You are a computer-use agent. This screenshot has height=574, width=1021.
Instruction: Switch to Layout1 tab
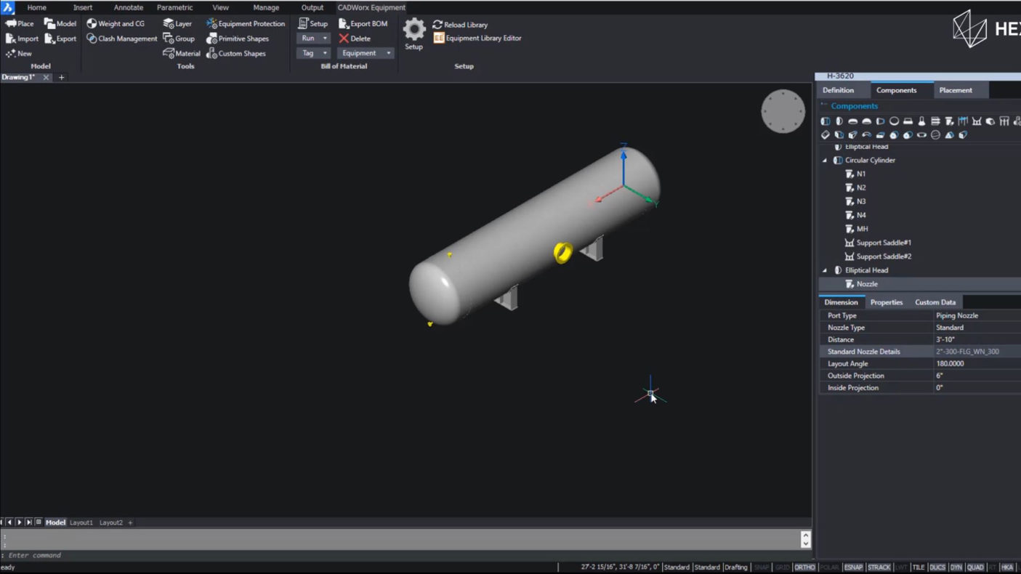coord(81,522)
